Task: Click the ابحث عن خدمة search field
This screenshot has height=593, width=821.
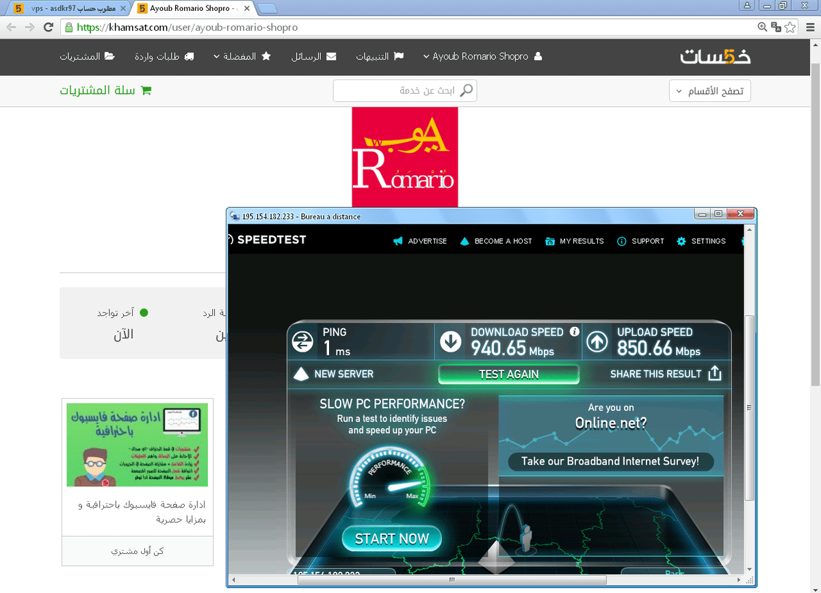Action: tap(405, 90)
